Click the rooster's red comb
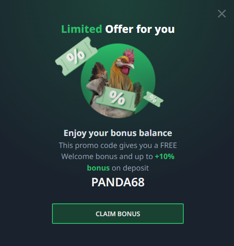Screen dimensions: 234x246 (x=130, y=55)
